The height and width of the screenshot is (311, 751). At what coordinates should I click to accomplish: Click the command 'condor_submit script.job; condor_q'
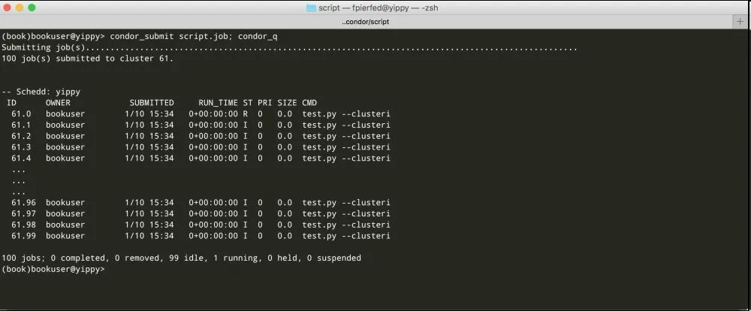(x=194, y=36)
